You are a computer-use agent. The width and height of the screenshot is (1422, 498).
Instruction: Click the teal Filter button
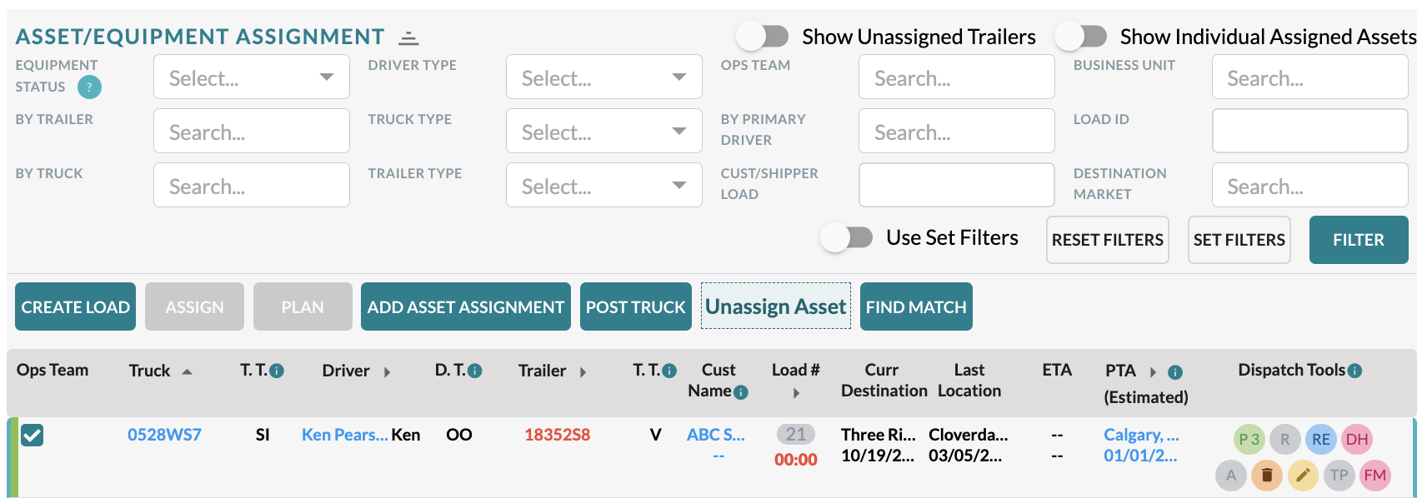(x=1359, y=240)
